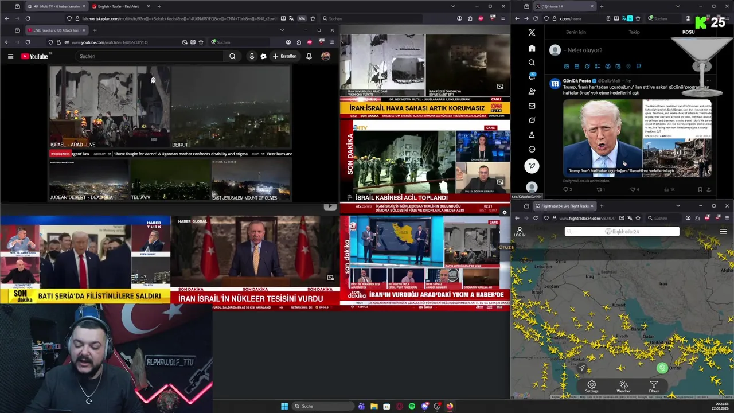
Task: Share the Günlük Posta tweet
Action: pyautogui.click(x=709, y=189)
